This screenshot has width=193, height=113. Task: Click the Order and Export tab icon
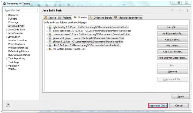[91, 18]
